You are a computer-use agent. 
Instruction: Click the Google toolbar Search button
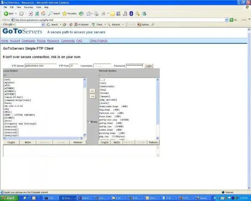click(53, 25)
